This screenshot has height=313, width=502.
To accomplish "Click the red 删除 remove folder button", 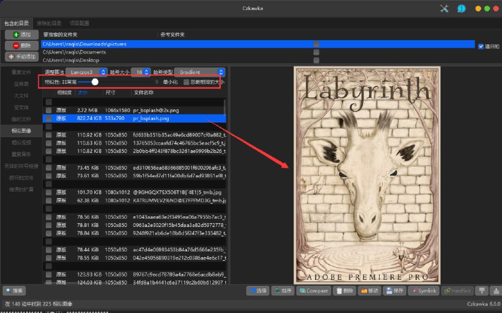I will pyautogui.click(x=21, y=45).
